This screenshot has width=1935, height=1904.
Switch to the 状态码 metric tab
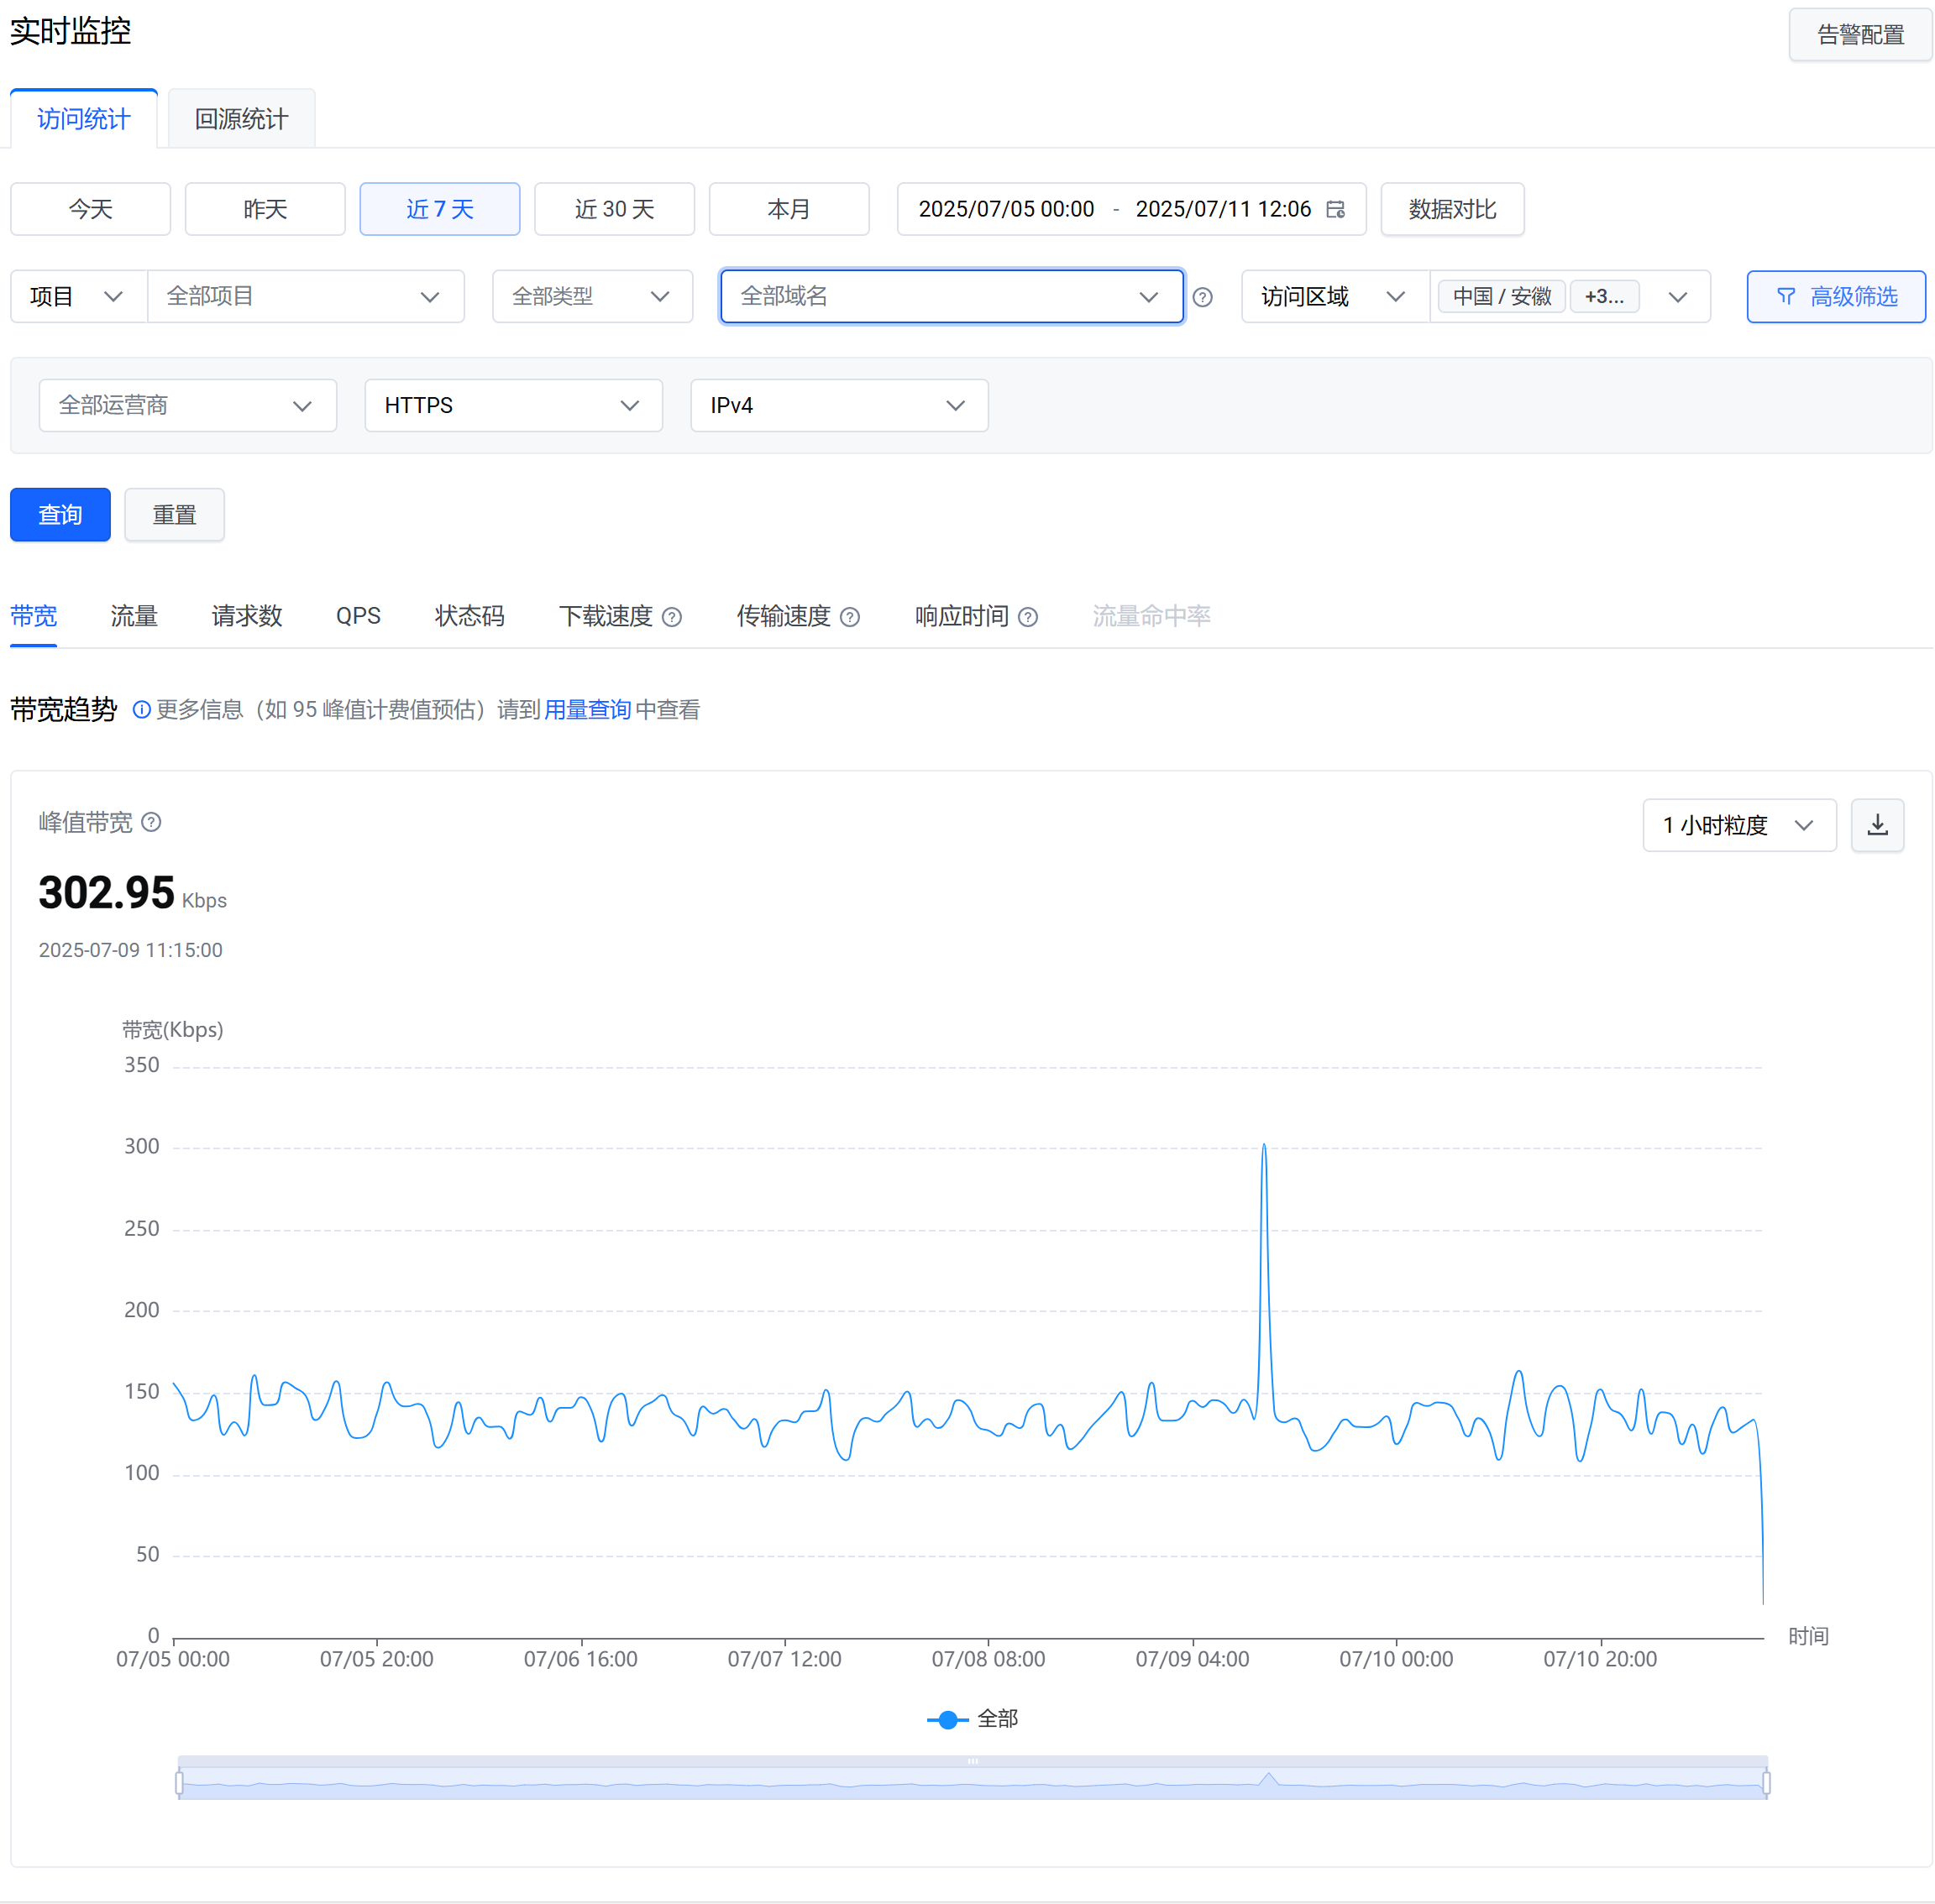click(x=469, y=616)
